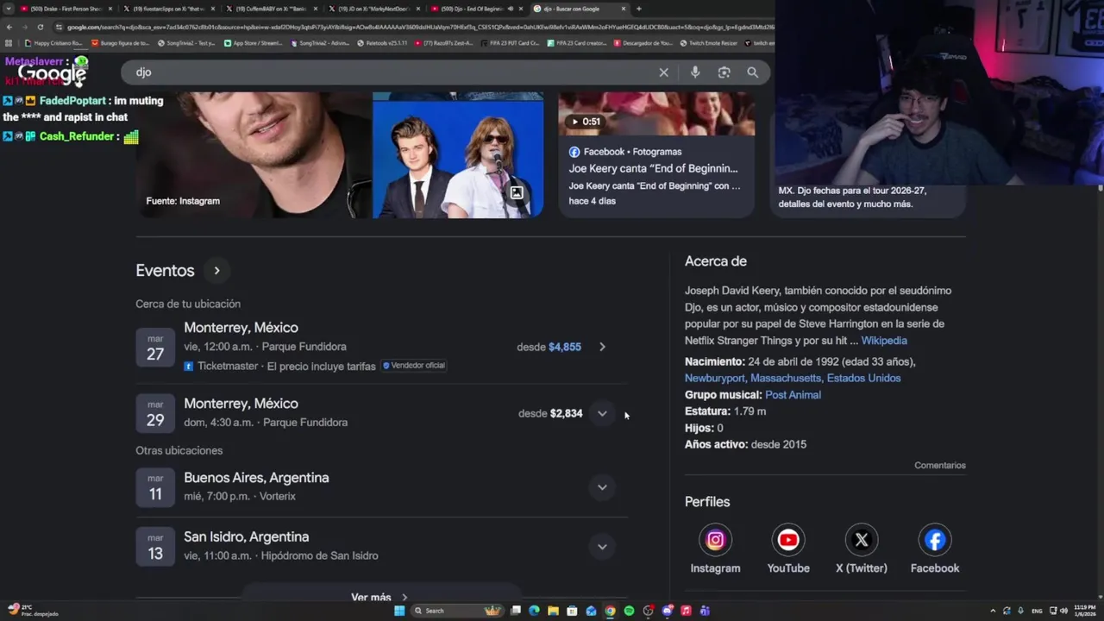
Task: Click the Buenos Aires, Argentina event title
Action: click(x=256, y=478)
